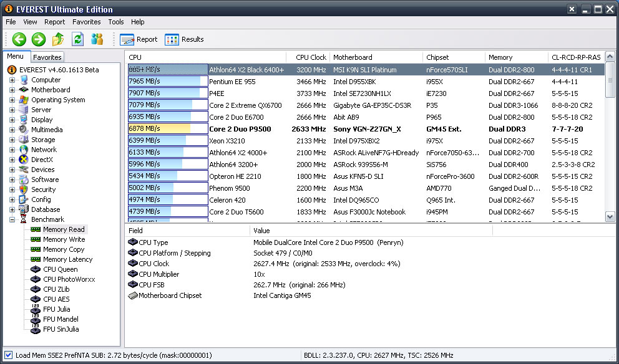This screenshot has width=619, height=364.
Task: Click the results list scroll up arrow
Action: (610, 57)
